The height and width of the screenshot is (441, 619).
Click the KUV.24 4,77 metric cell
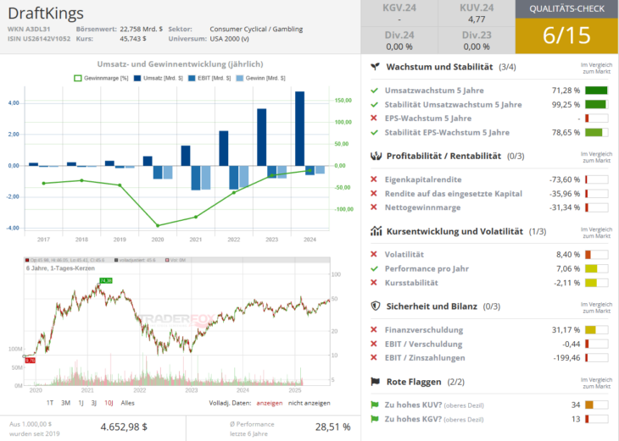(x=477, y=13)
